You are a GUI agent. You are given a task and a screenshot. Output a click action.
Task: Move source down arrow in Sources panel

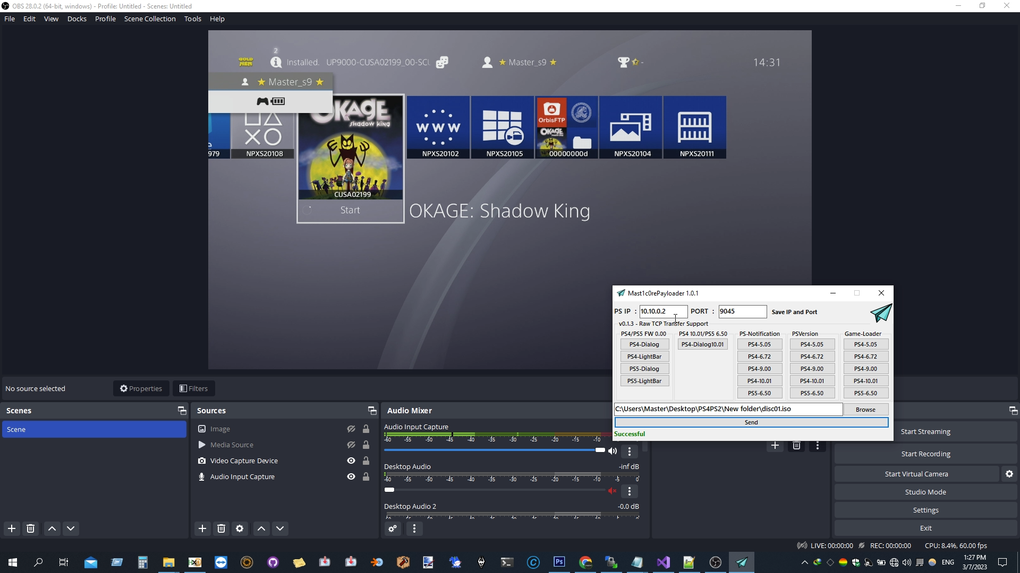pyautogui.click(x=280, y=528)
